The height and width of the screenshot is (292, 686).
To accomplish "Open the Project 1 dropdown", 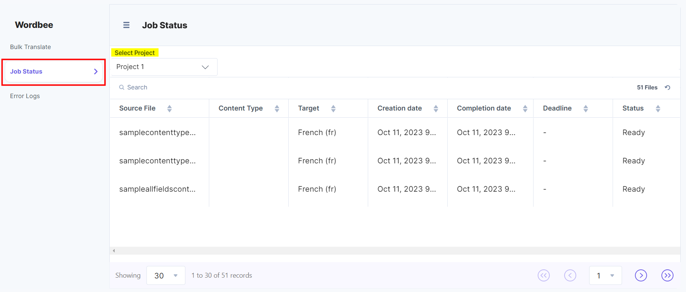I will 164,67.
